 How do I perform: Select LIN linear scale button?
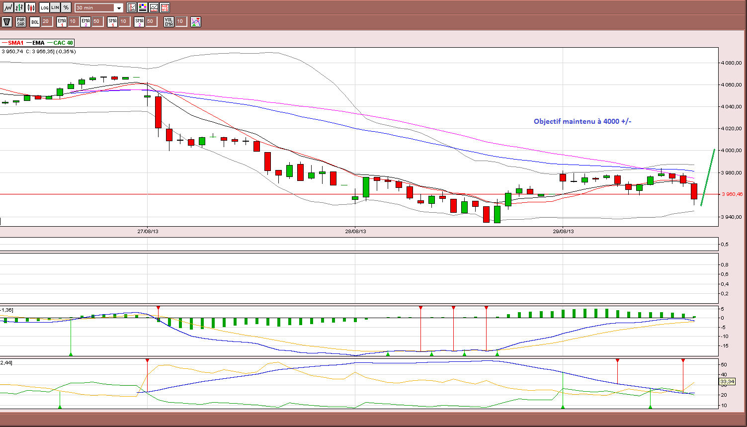[x=55, y=7]
